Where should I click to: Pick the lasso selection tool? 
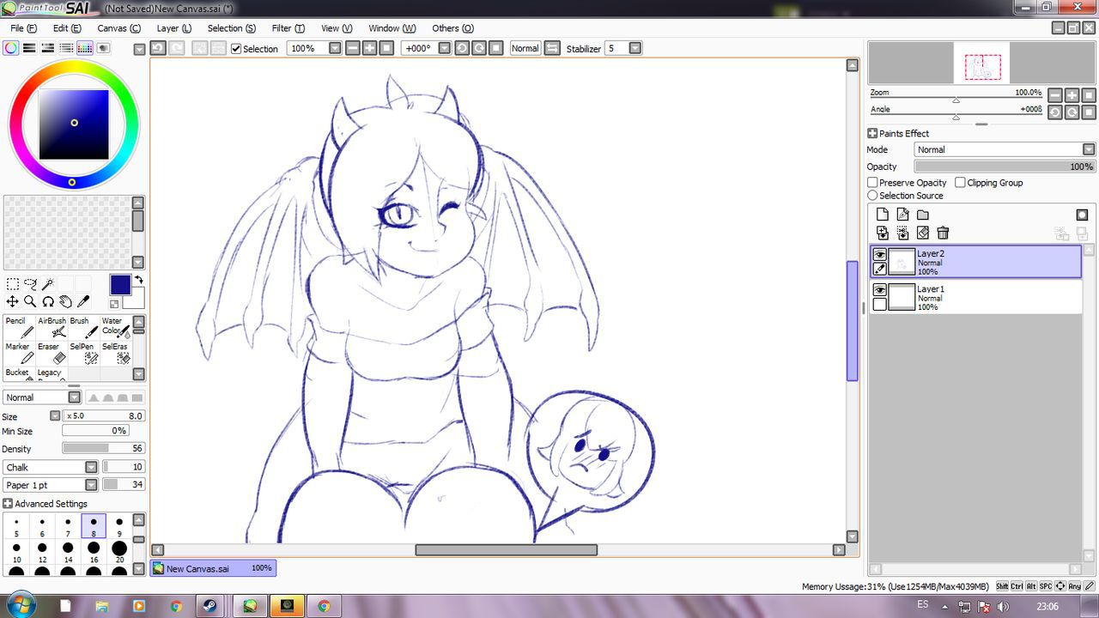click(x=31, y=284)
